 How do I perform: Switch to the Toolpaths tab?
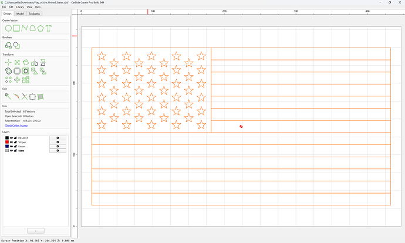click(x=35, y=14)
